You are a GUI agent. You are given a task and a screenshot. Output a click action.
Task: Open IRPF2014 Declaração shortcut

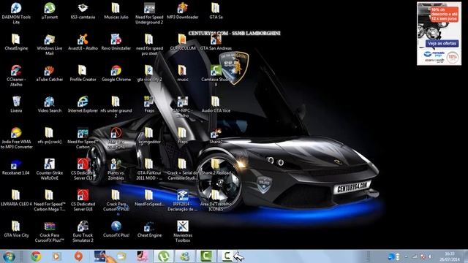(183, 200)
